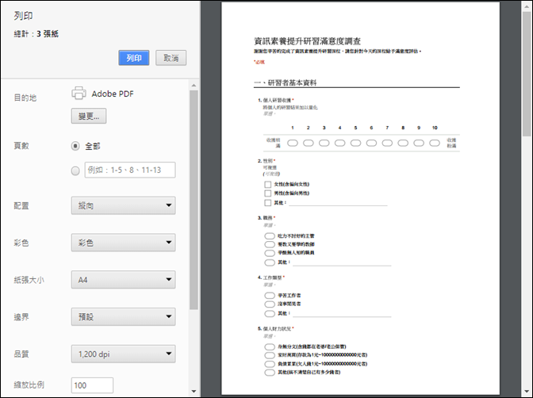Click the 變更... change destination button
The image size is (533, 398).
[x=89, y=116]
